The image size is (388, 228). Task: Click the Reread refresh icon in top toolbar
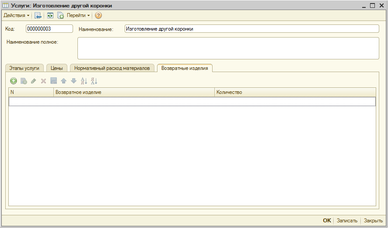coord(50,15)
